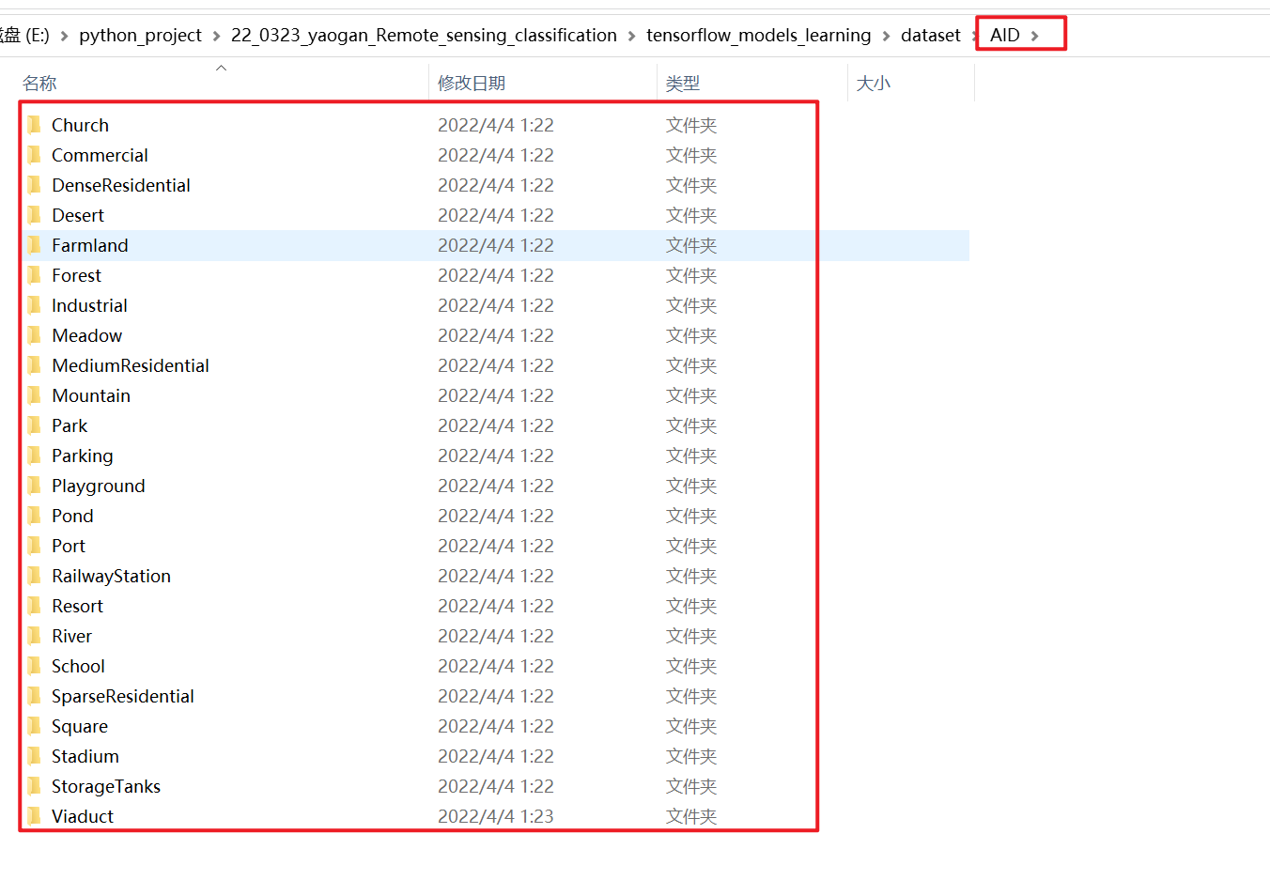Click the Commercial folder name
The width and height of the screenshot is (1270, 880).
click(x=100, y=155)
